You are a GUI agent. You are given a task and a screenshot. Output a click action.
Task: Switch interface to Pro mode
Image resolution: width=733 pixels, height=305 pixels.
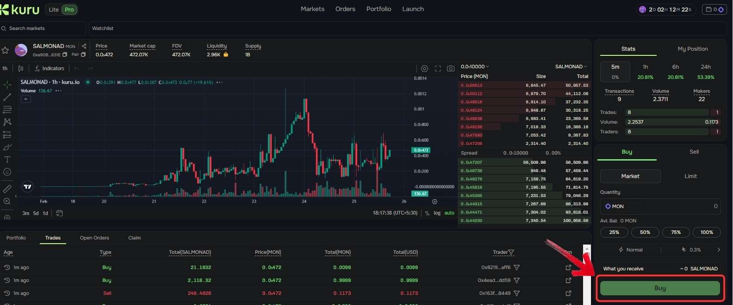pos(69,9)
